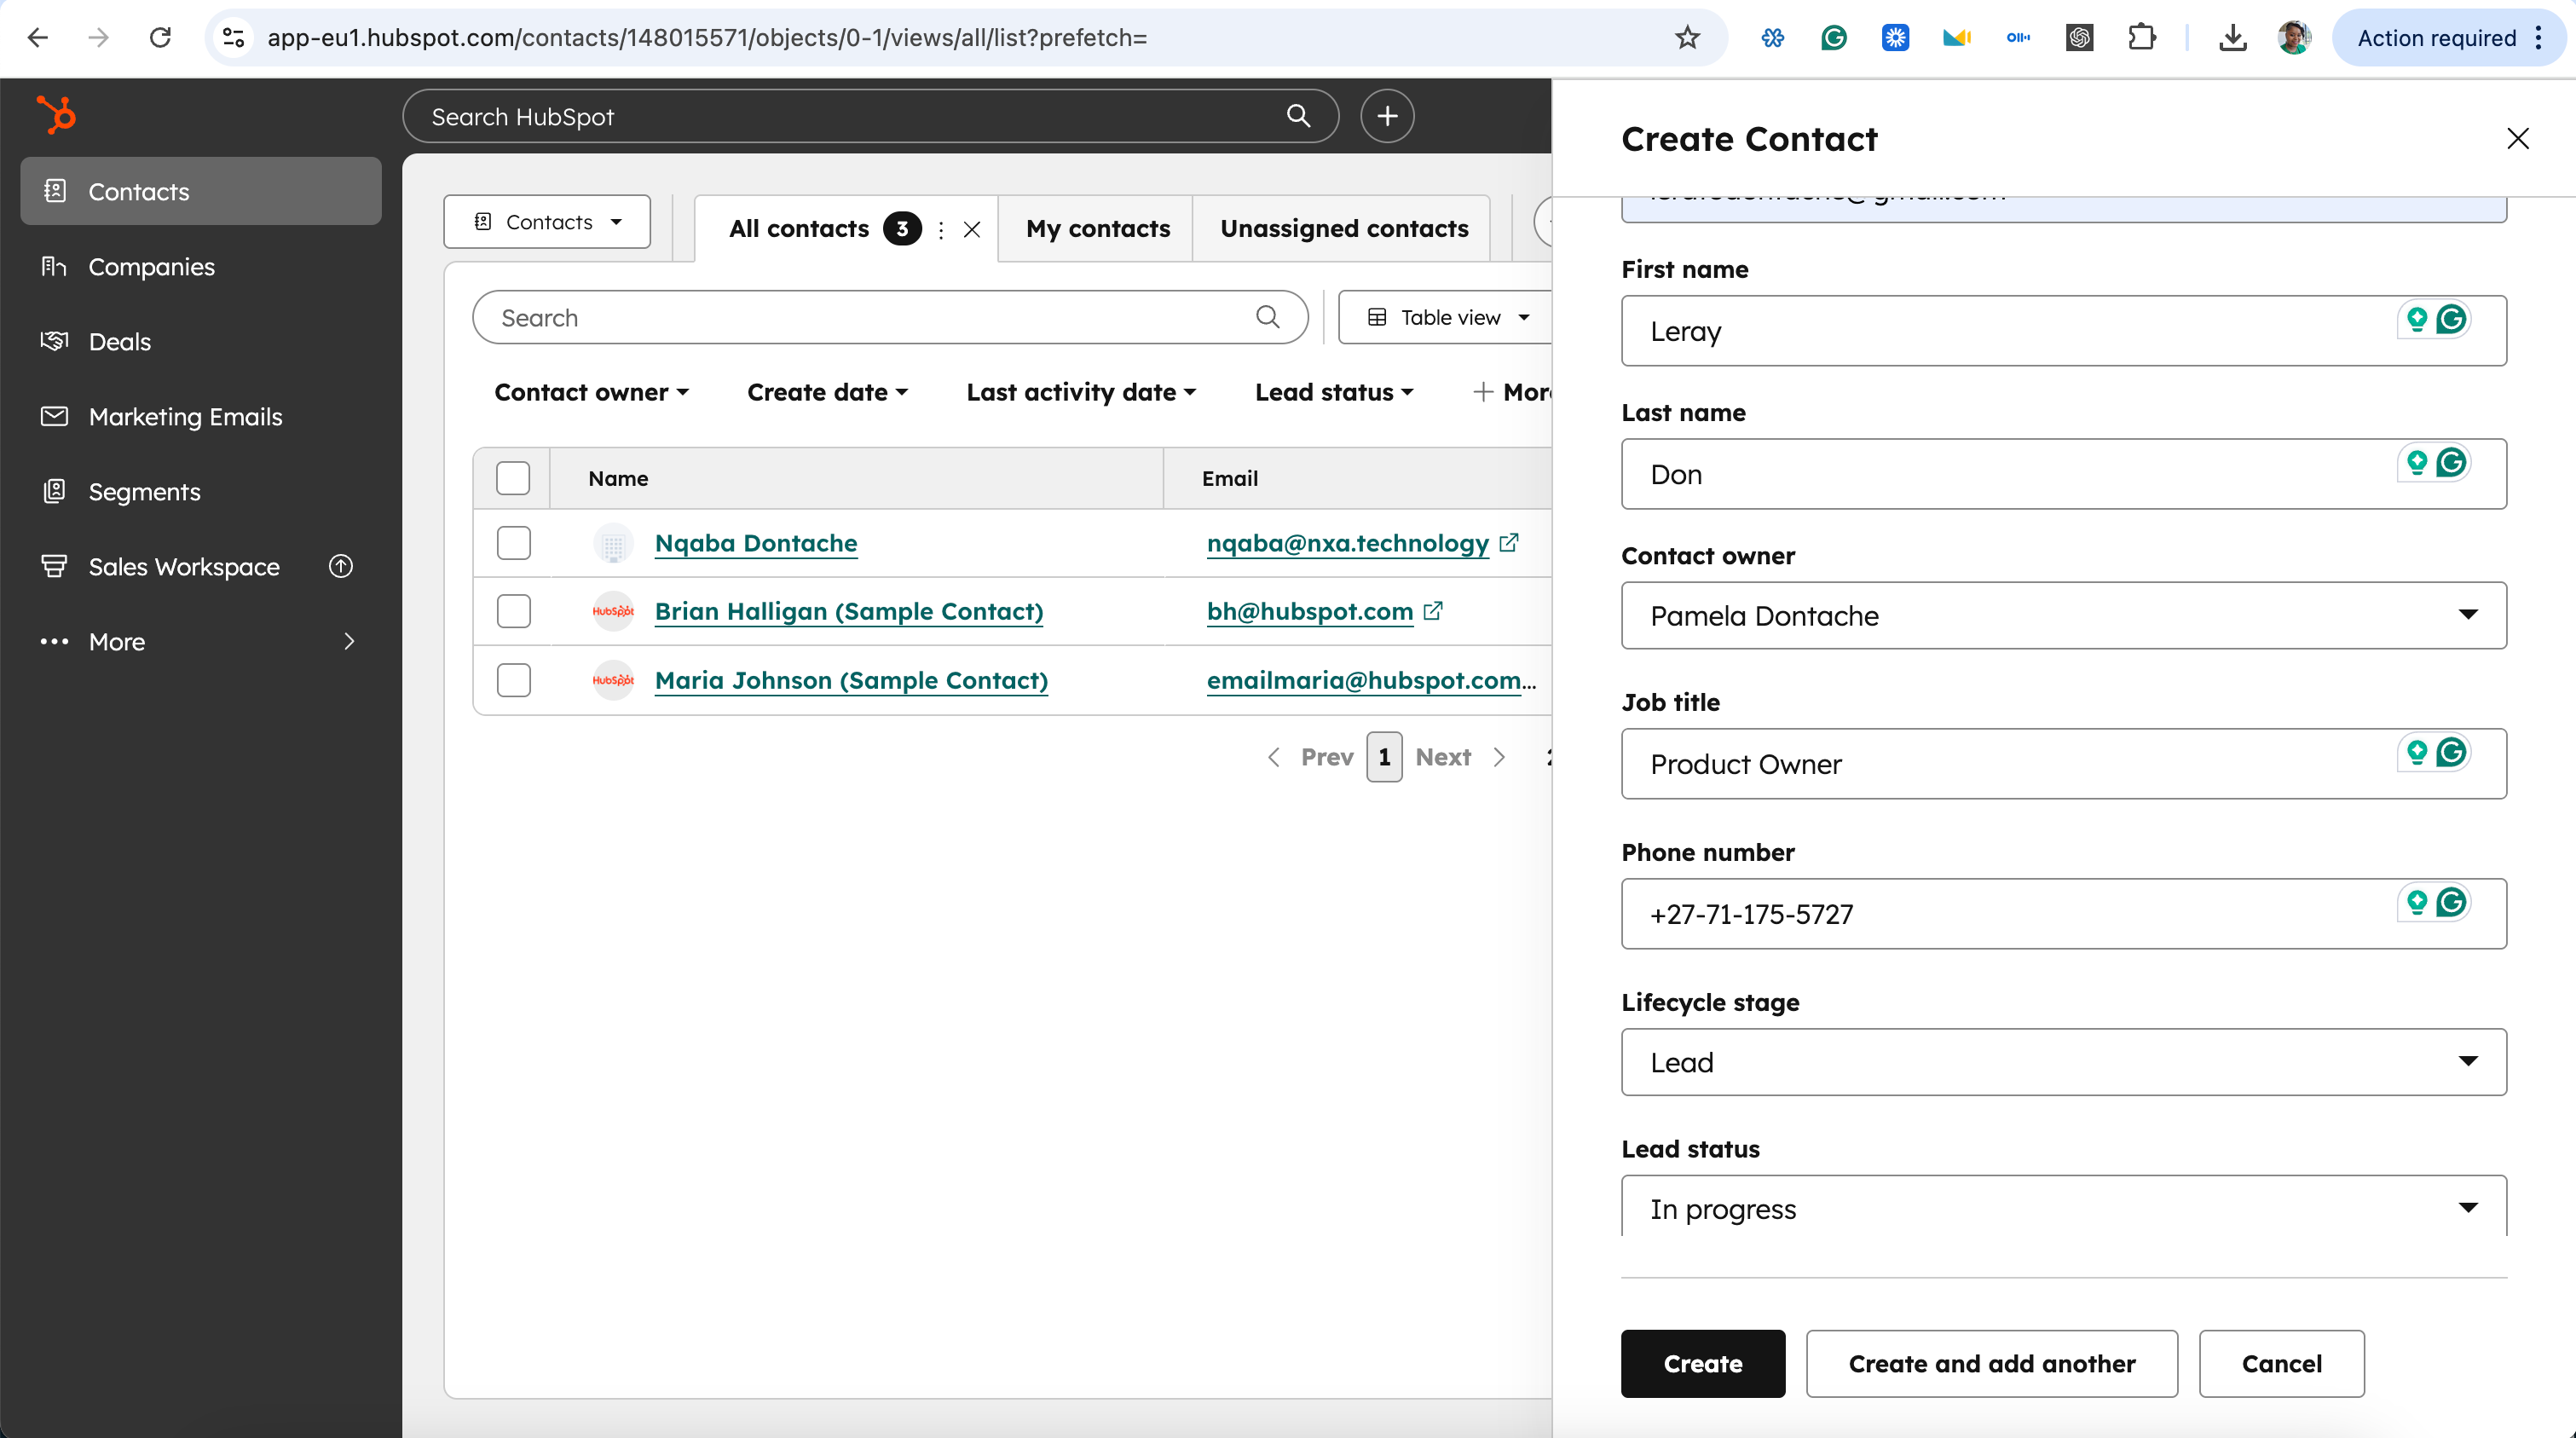This screenshot has width=2576, height=1438.
Task: Go to Deals in sidebar
Action: click(x=201, y=341)
